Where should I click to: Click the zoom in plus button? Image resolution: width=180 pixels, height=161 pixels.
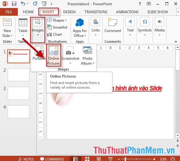click(154, 159)
